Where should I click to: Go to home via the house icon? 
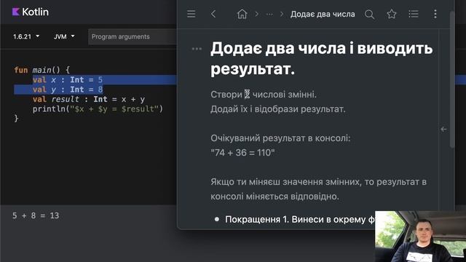click(x=242, y=14)
